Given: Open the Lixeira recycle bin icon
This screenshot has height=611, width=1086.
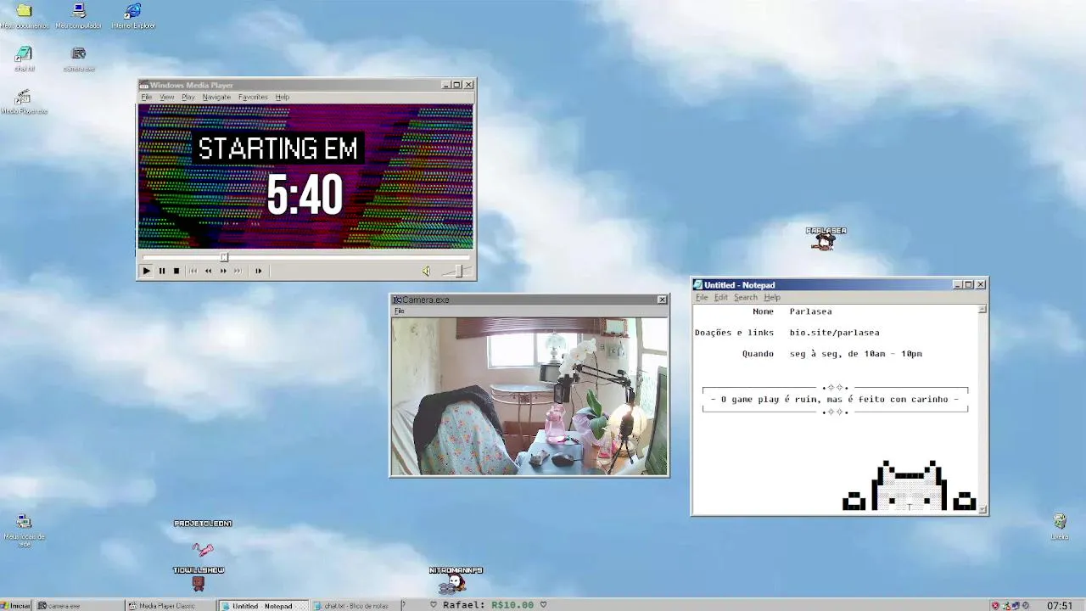Looking at the screenshot, I should [1060, 526].
